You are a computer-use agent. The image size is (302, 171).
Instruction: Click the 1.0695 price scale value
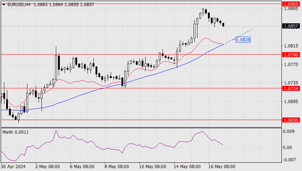point(291,101)
